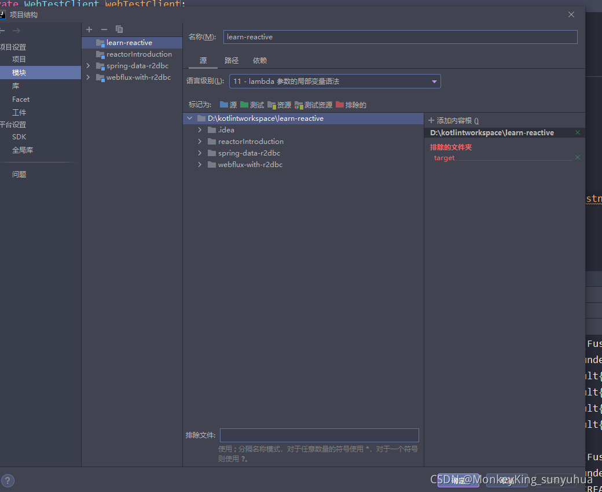Open the 语言级别 language level dropdown
Viewport: 602px width, 492px height.
335,82
